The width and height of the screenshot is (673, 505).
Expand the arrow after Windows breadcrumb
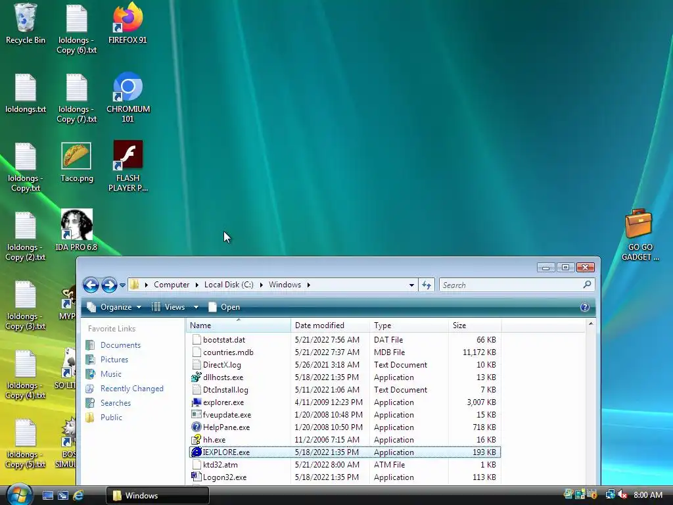click(308, 285)
